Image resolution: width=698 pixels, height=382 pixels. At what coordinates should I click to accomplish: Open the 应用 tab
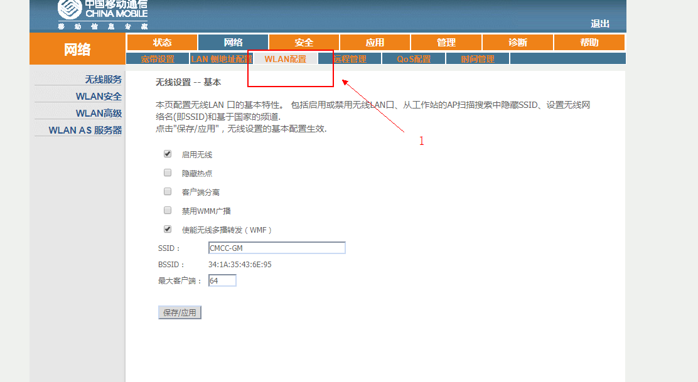375,42
